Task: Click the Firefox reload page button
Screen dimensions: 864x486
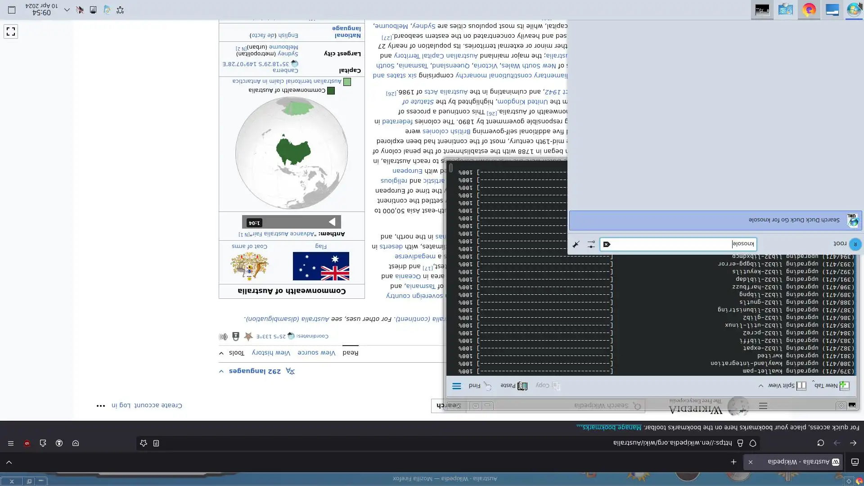Action: (820, 443)
